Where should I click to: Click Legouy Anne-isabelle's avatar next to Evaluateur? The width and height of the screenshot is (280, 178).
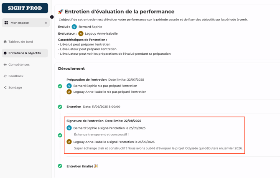point(81,33)
